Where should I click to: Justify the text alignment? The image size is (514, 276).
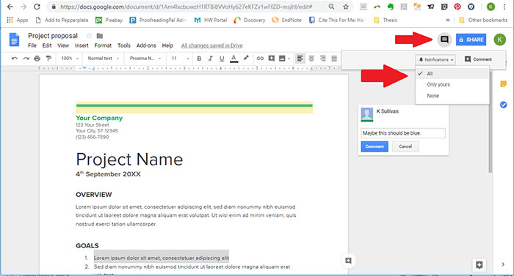334,59
